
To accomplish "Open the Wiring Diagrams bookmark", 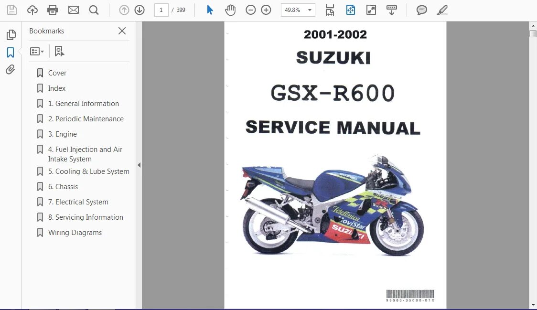I will click(75, 233).
